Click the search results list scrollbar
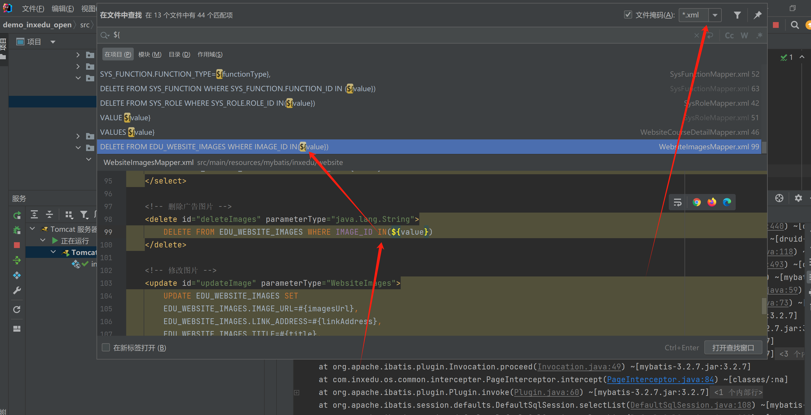The image size is (811, 415). tap(764, 147)
